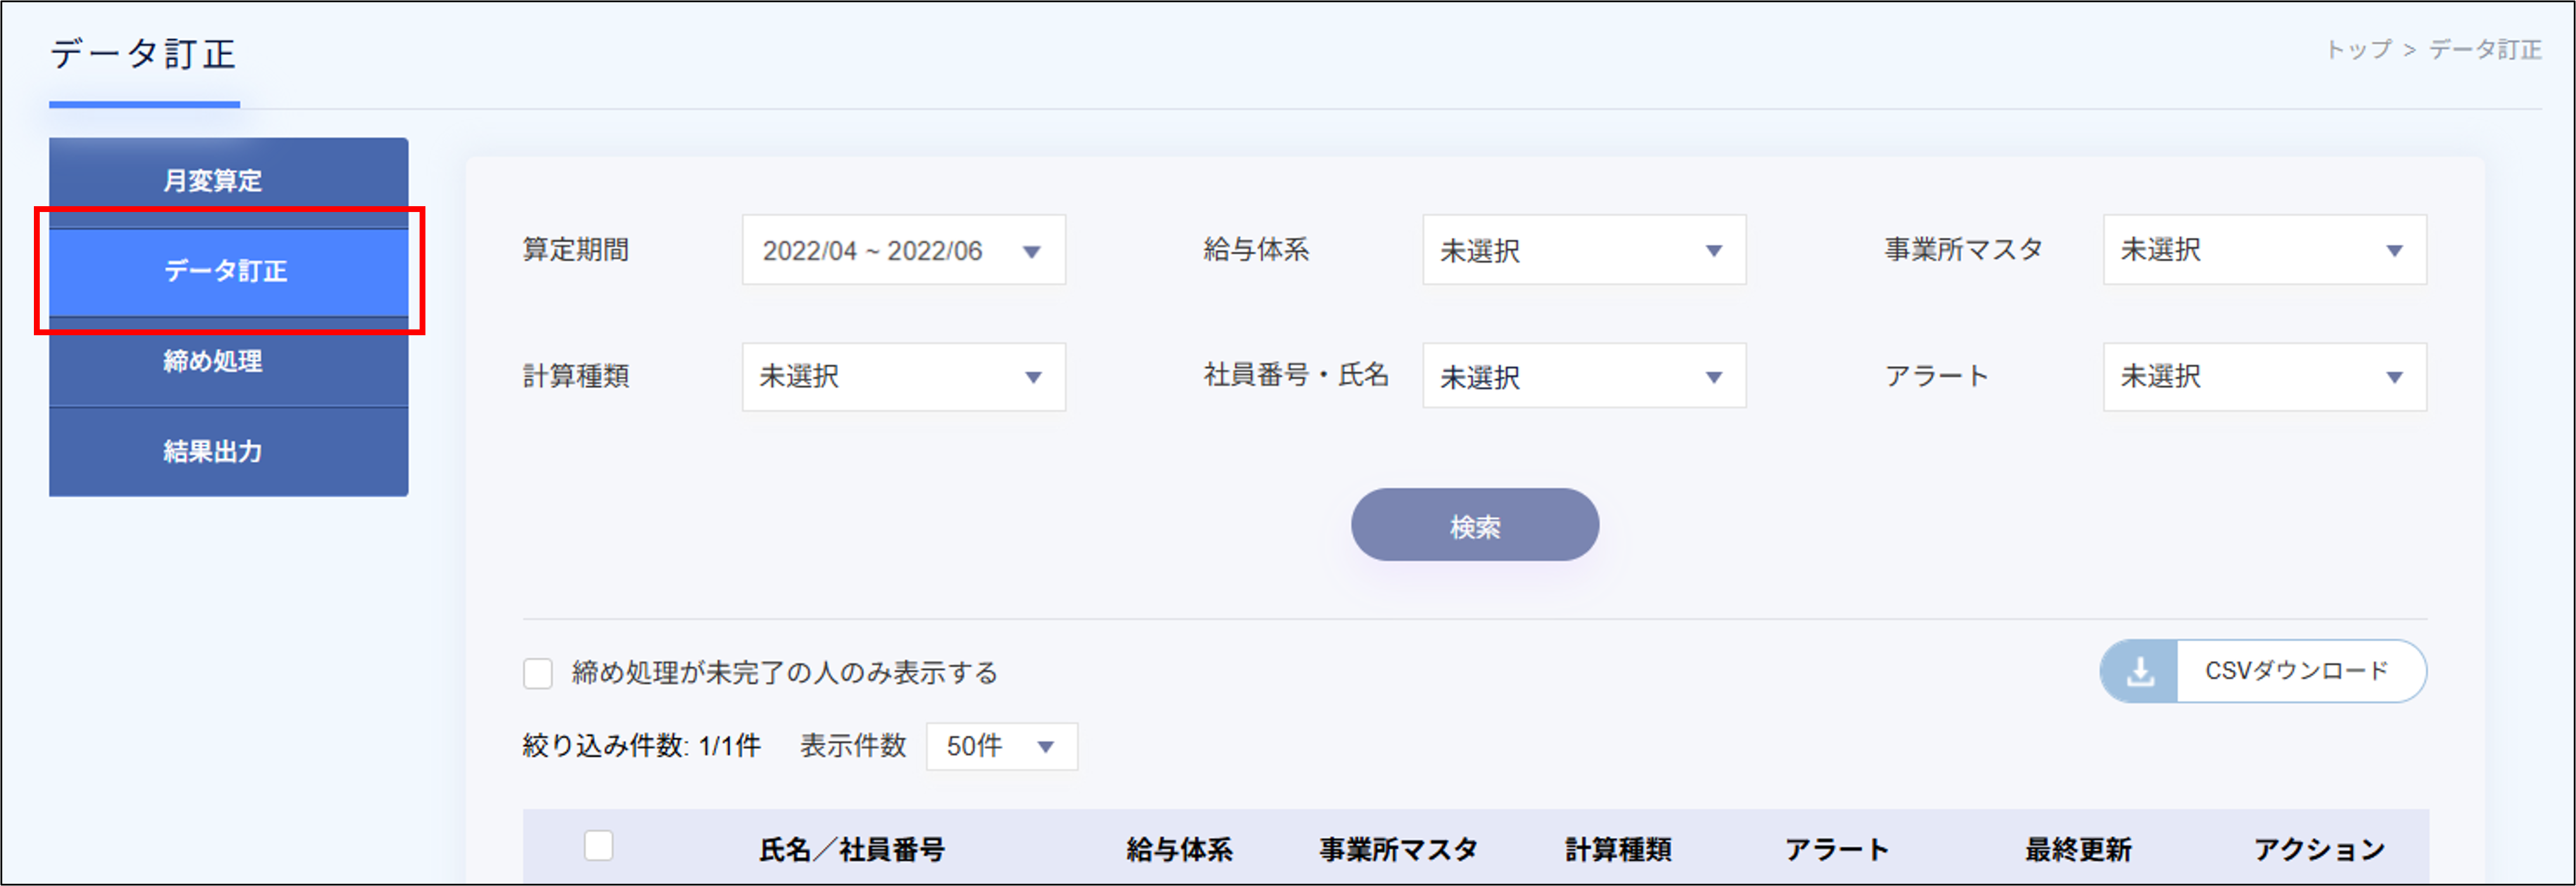Click the download icon on the CSV button
The height and width of the screenshot is (886, 2576).
2139,671
